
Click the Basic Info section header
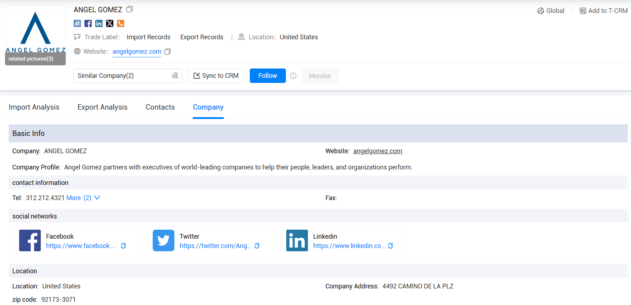tap(318, 133)
